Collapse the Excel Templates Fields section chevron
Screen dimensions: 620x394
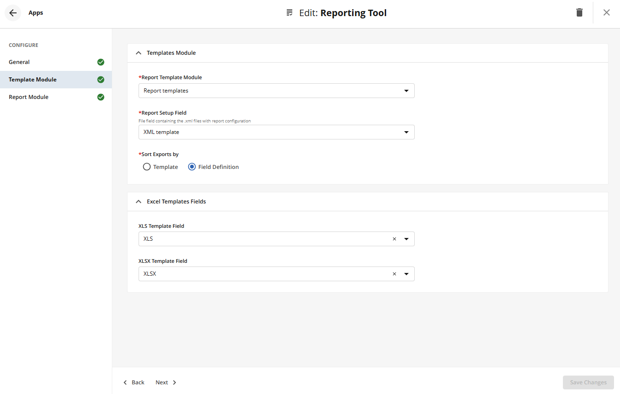pyautogui.click(x=139, y=202)
